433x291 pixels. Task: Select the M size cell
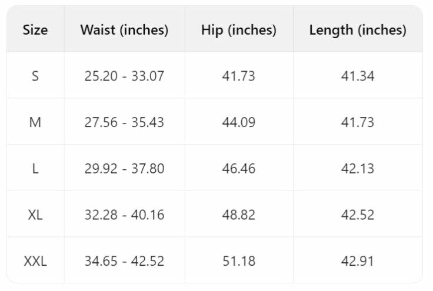point(35,122)
